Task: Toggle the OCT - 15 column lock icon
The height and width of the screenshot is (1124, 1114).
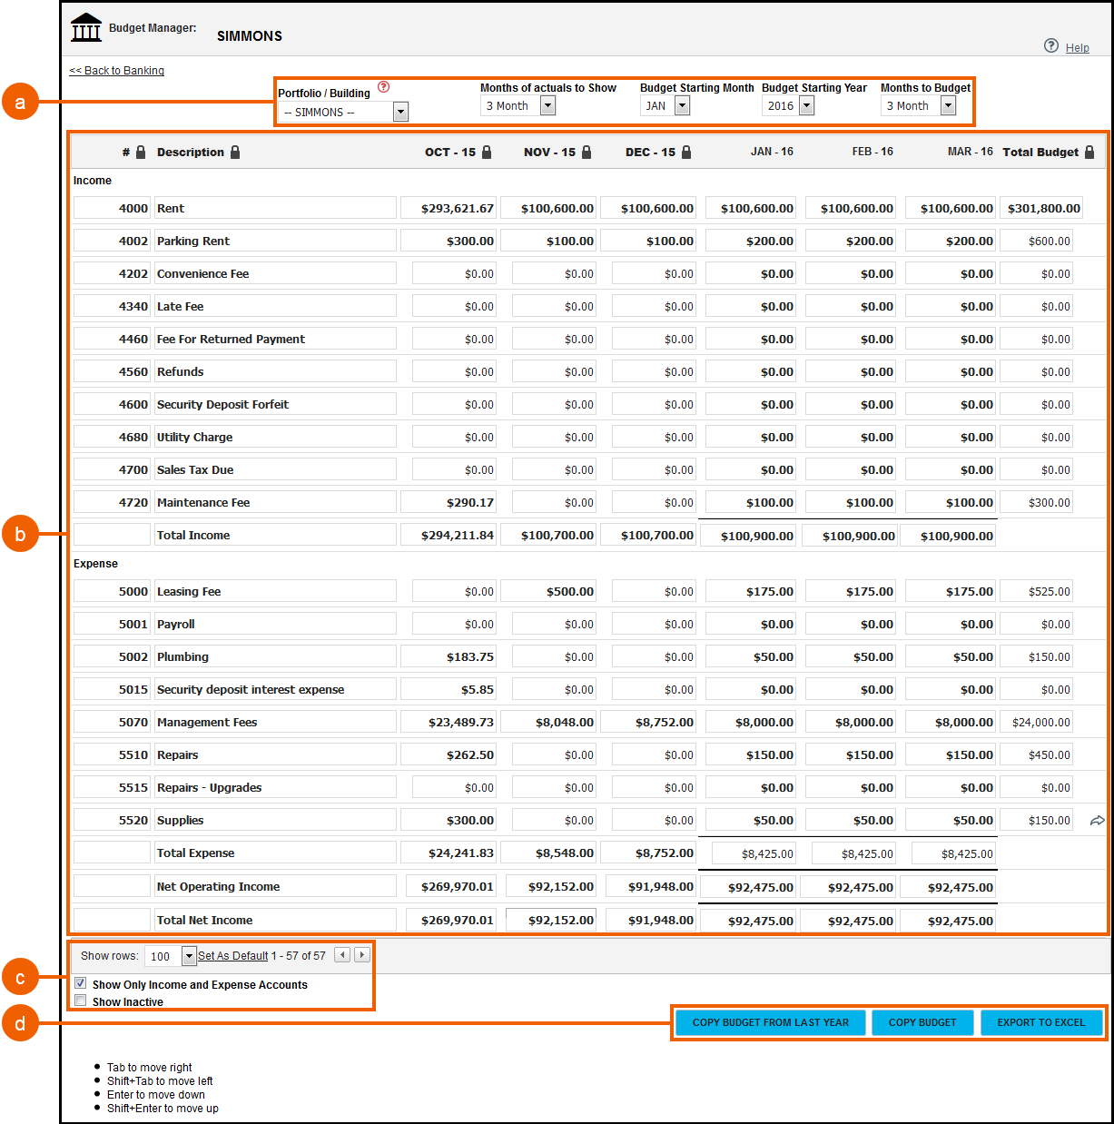Action: point(487,153)
